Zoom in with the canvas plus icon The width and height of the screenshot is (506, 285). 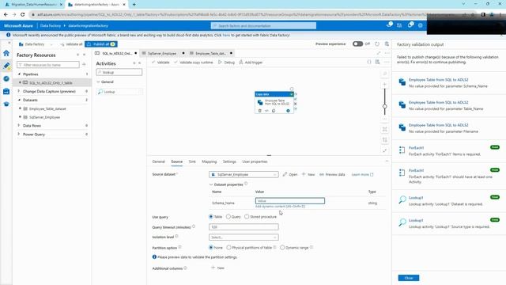(x=385, y=85)
